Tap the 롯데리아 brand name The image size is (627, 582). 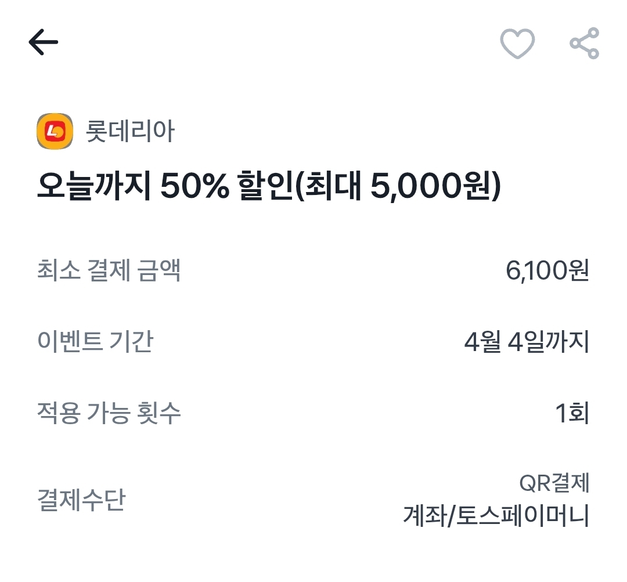pos(129,132)
